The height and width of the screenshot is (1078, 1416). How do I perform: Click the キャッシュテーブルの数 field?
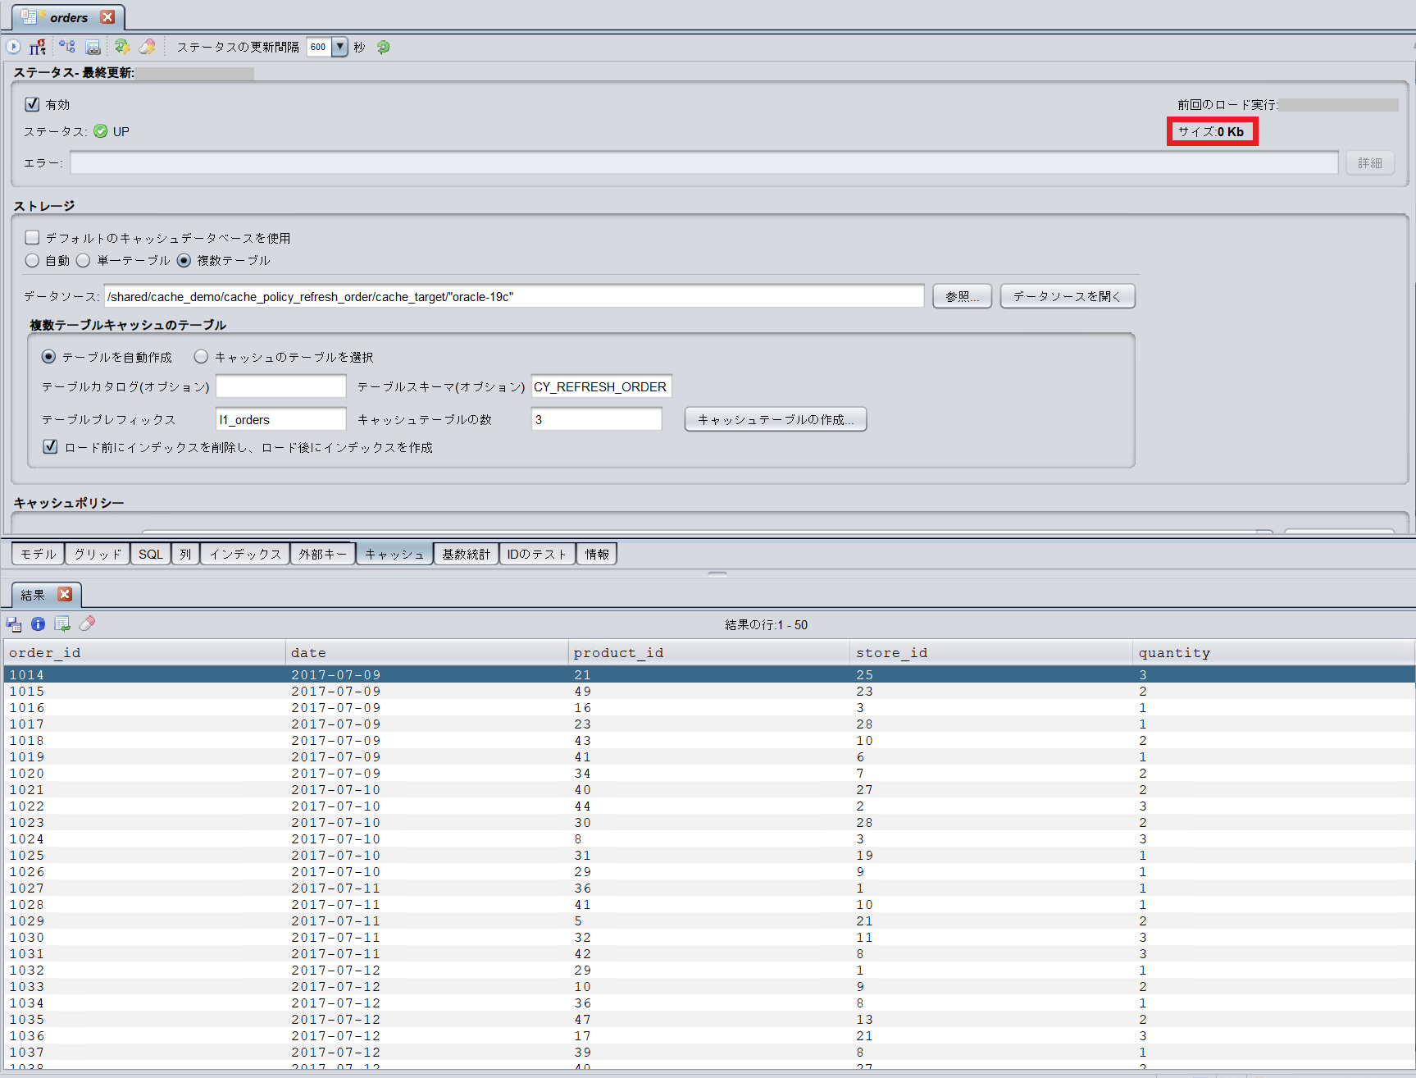point(597,419)
